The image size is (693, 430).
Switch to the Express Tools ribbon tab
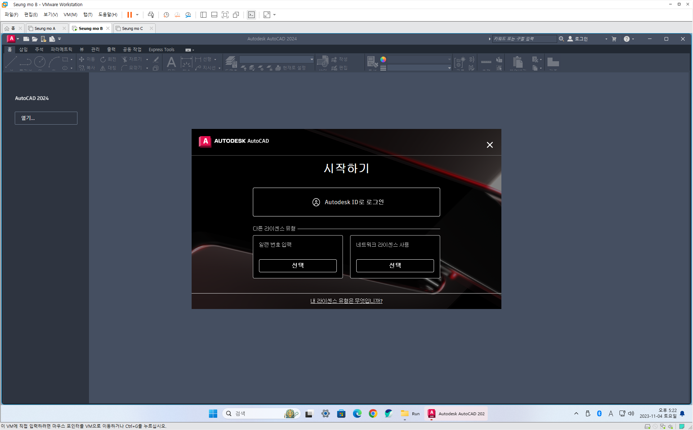coord(161,49)
